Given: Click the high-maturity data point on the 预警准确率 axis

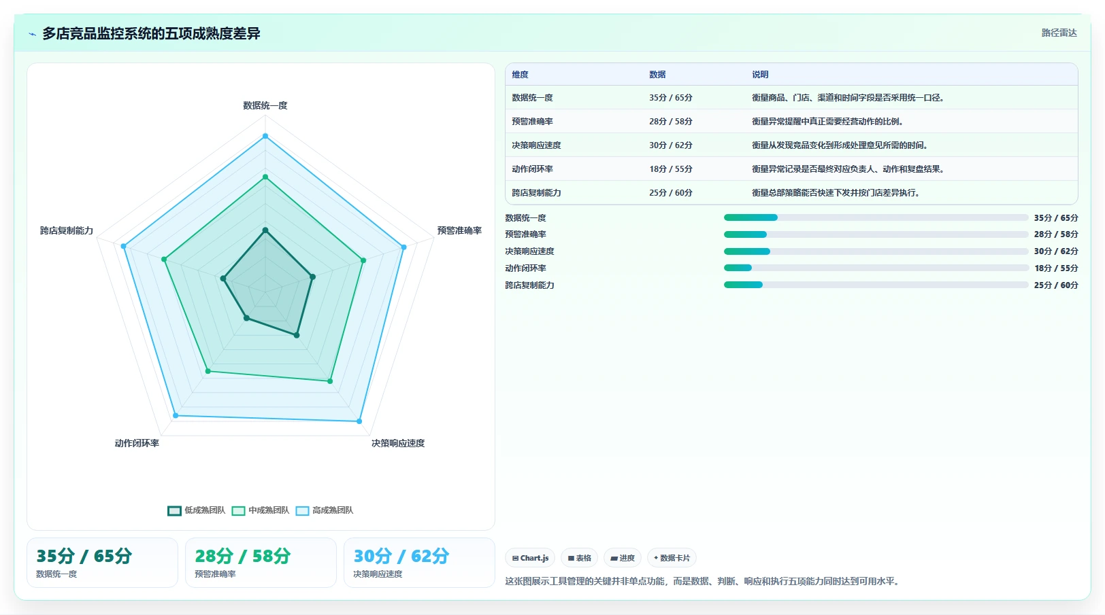Looking at the screenshot, I should [403, 247].
